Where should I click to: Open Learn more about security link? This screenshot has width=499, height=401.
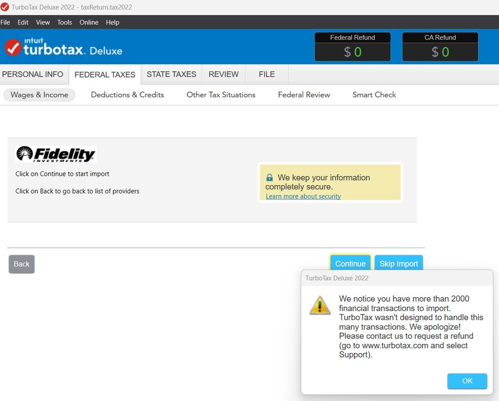(303, 196)
